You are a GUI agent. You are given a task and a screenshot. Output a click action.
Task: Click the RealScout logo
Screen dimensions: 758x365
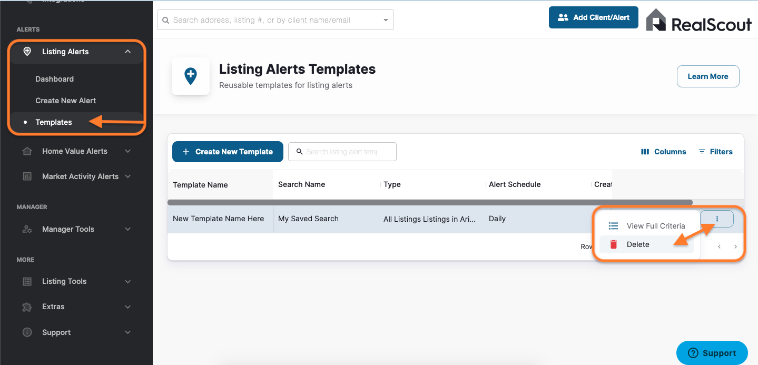pyautogui.click(x=698, y=20)
